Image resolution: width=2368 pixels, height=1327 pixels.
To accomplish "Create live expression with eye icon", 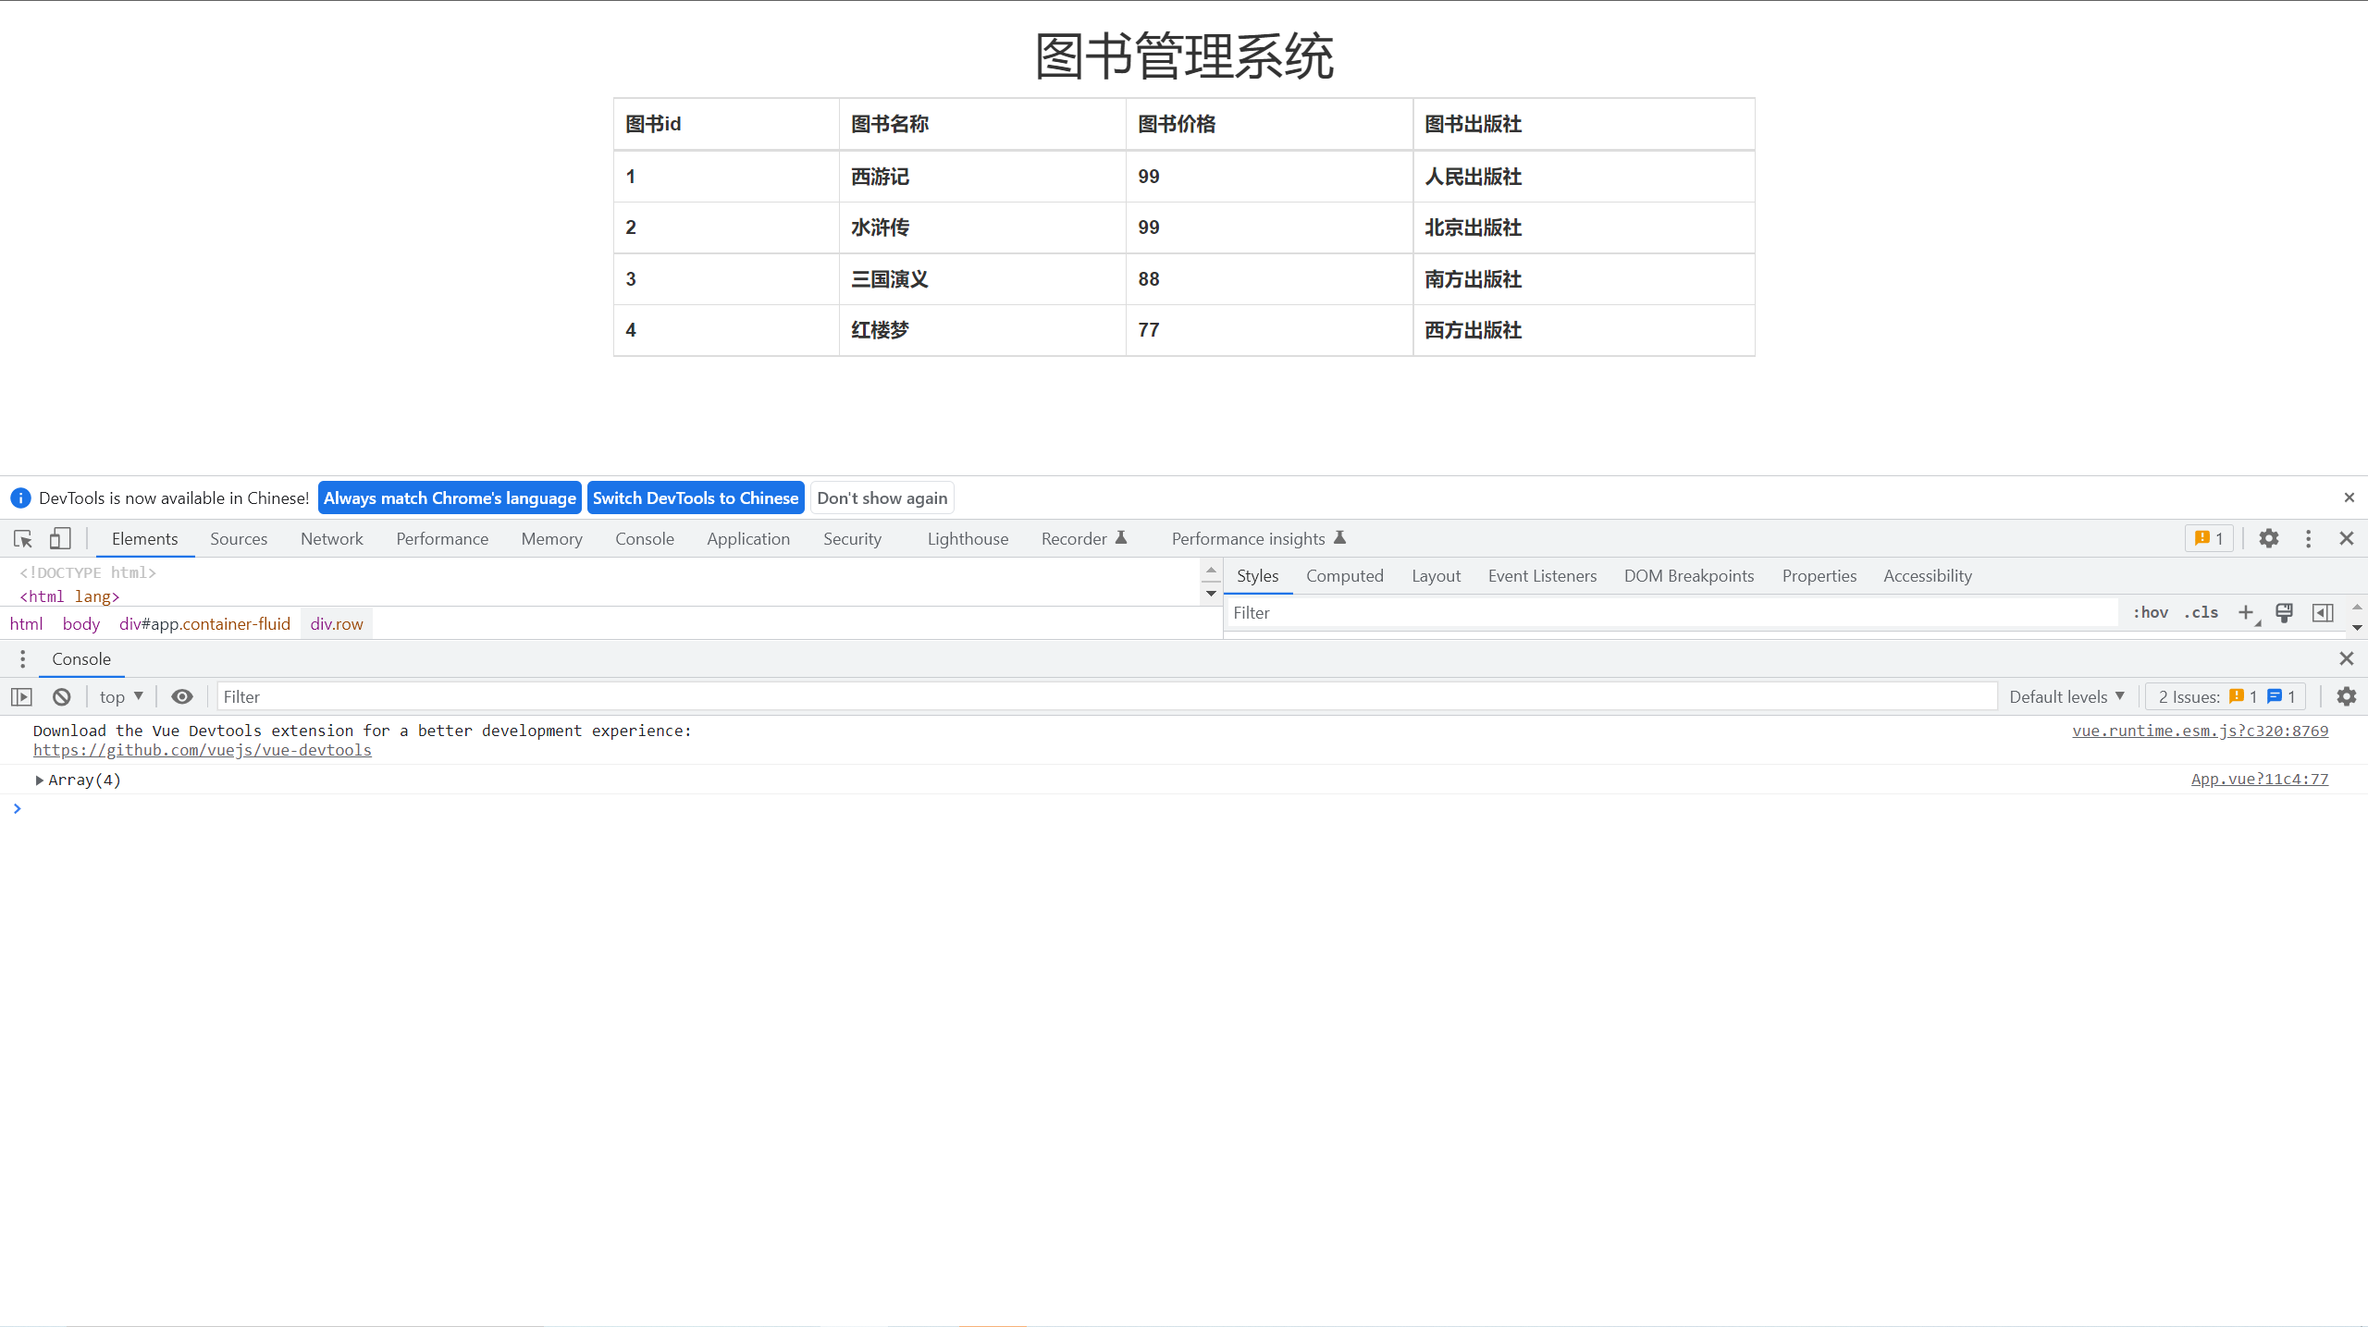I will (x=182, y=696).
